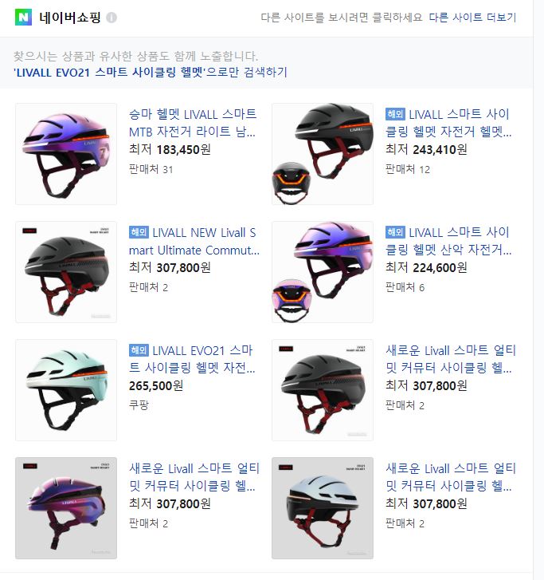Open the light blue helmet thumbnail at the bottom
Viewport: 544px width, 580px height.
(x=323, y=508)
